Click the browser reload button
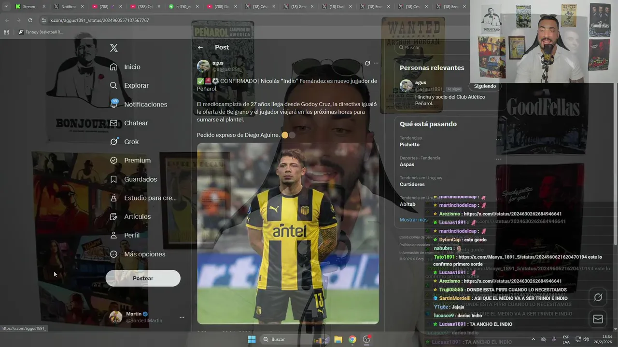Viewport: 618px width, 347px height. (x=30, y=20)
